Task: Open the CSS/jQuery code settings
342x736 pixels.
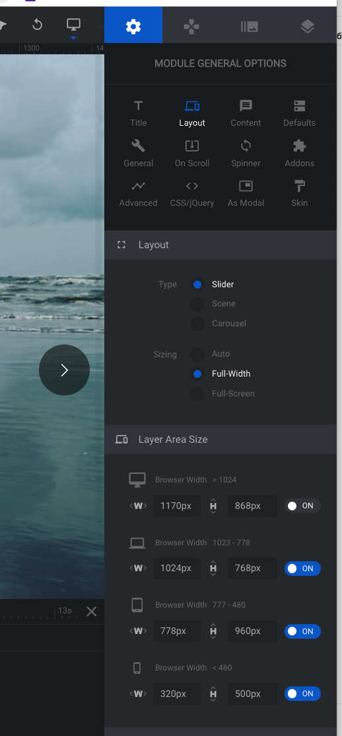Action: (x=192, y=193)
